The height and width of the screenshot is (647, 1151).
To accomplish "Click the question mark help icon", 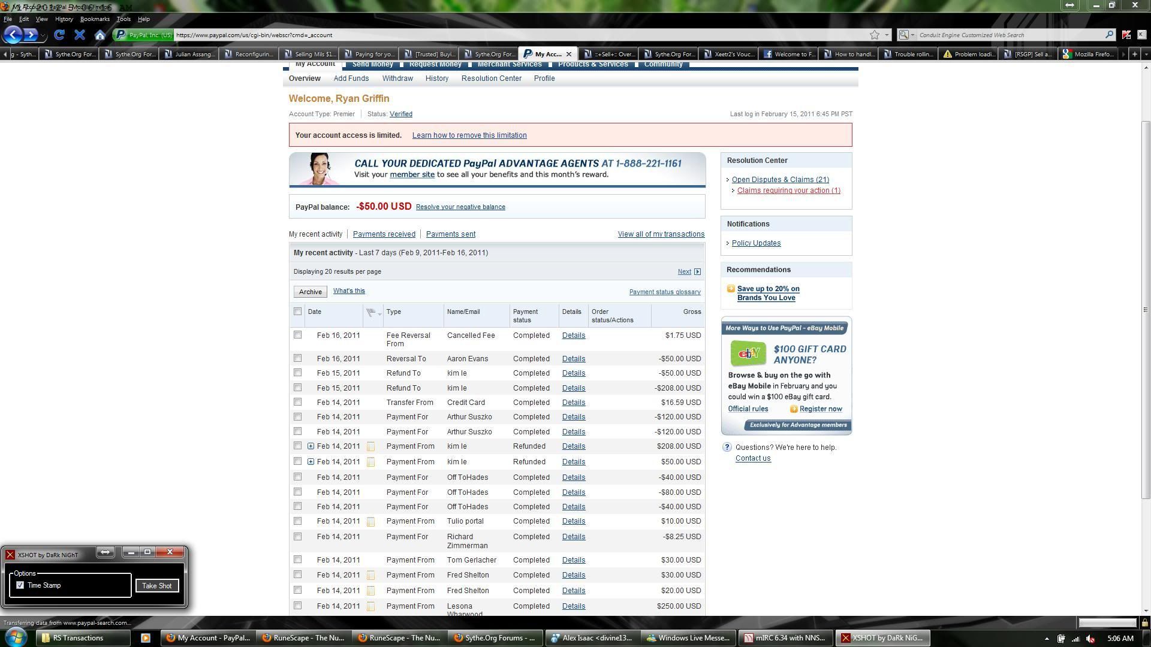I will click(x=727, y=448).
